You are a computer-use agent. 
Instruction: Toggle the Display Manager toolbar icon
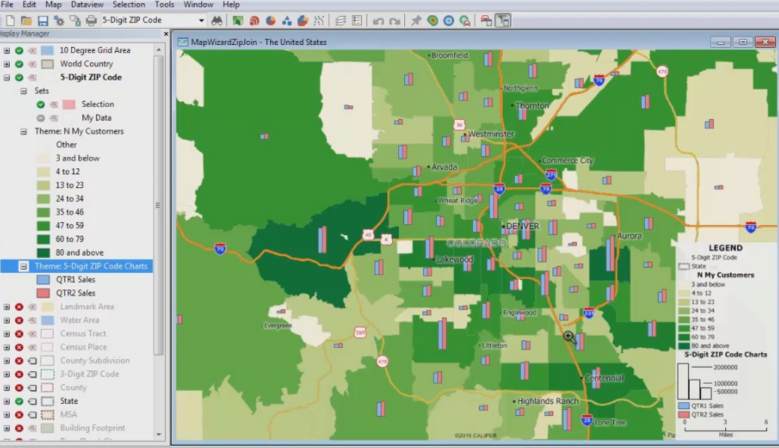(x=504, y=21)
